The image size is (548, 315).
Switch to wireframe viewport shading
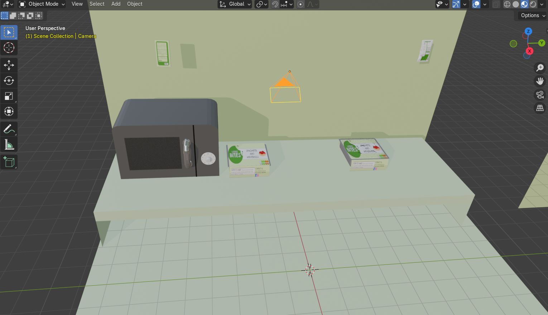(507, 4)
